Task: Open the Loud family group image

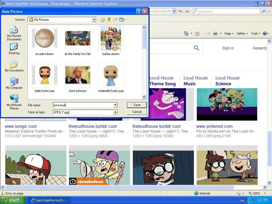Action: point(227,104)
